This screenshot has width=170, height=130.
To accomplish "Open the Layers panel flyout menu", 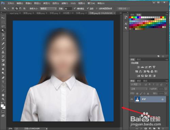I will [x=167, y=81].
